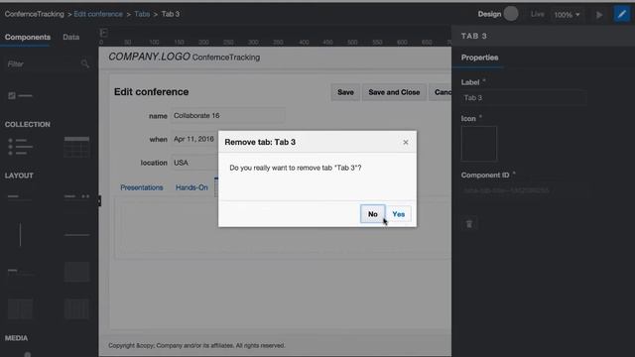Close the Remove tab dialog with X
The image size is (635, 357).
[x=406, y=142]
